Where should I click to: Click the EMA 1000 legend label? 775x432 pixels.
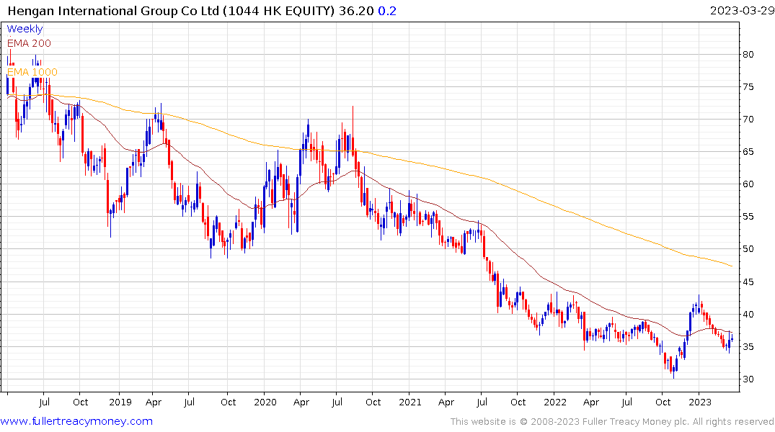click(32, 72)
